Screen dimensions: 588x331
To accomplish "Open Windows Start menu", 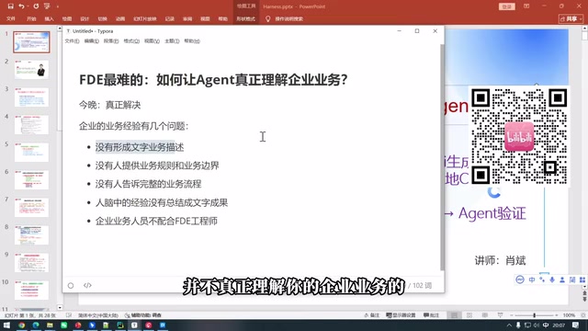I will (6, 325).
